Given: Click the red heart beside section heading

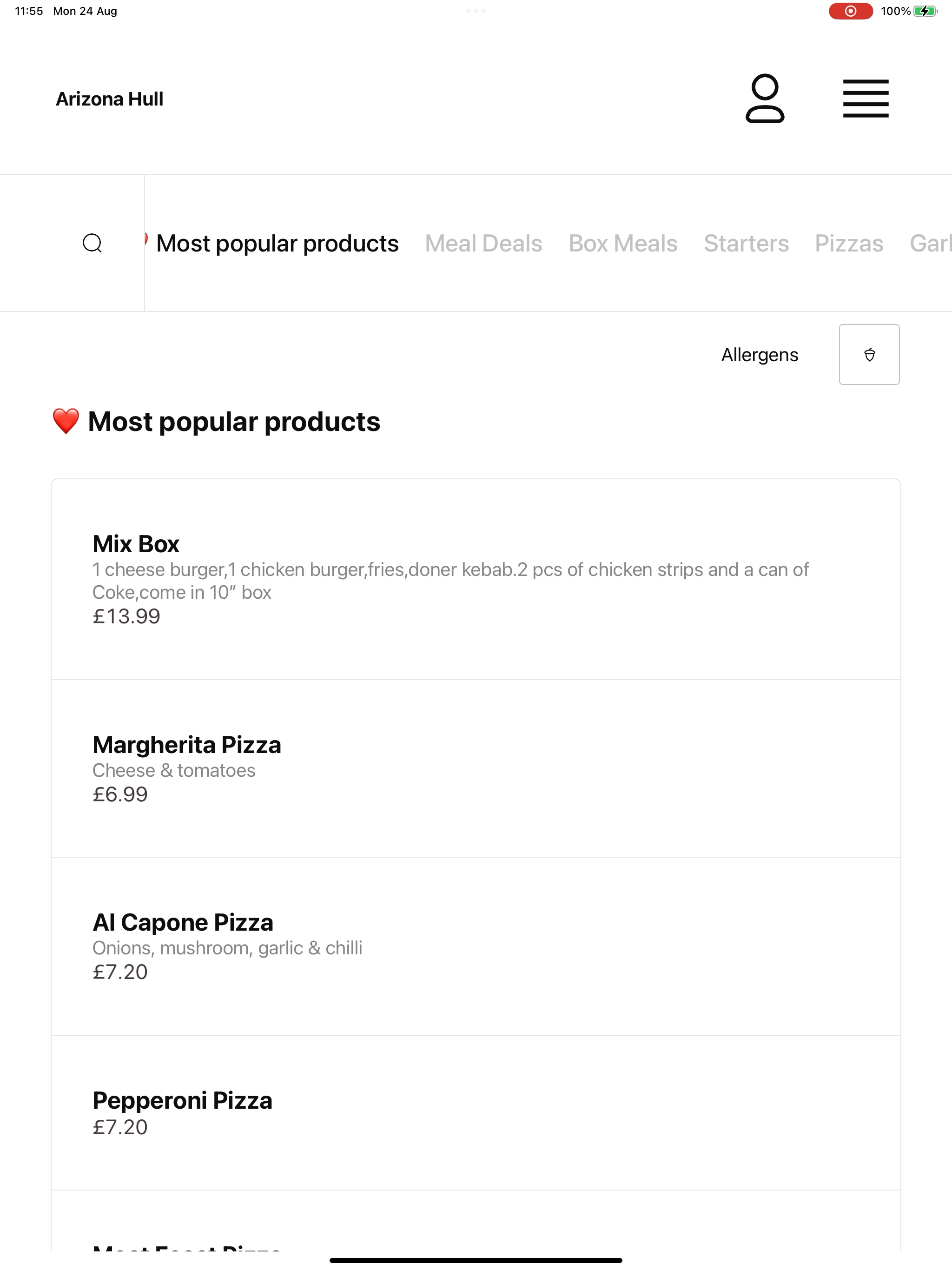Looking at the screenshot, I should coord(66,422).
